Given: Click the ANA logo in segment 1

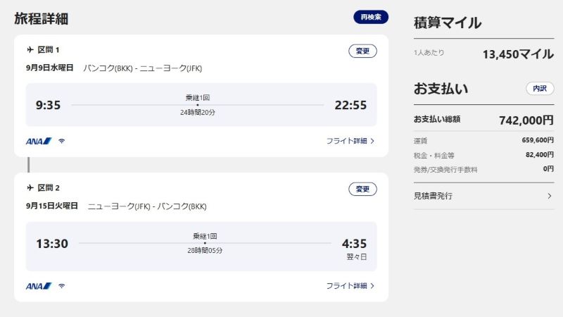Looking at the screenshot, I should [39, 142].
